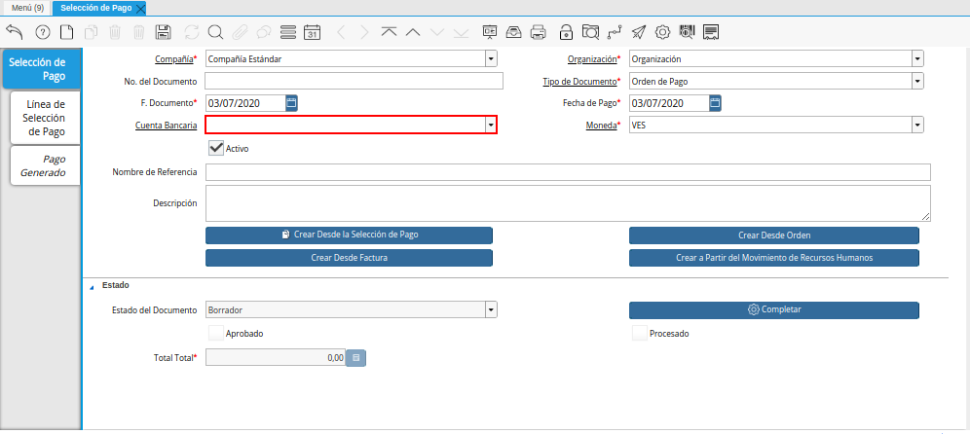Expand the Compañía dropdown arrow
This screenshot has height=434, width=970.
(x=491, y=59)
